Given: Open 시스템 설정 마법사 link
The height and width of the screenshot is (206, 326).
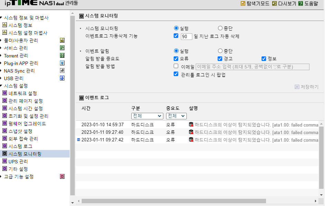Looking at the screenshot, I should coord(28,33).
